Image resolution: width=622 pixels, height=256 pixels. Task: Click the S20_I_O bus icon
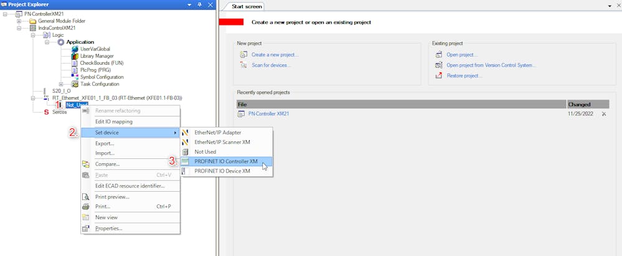click(45, 91)
